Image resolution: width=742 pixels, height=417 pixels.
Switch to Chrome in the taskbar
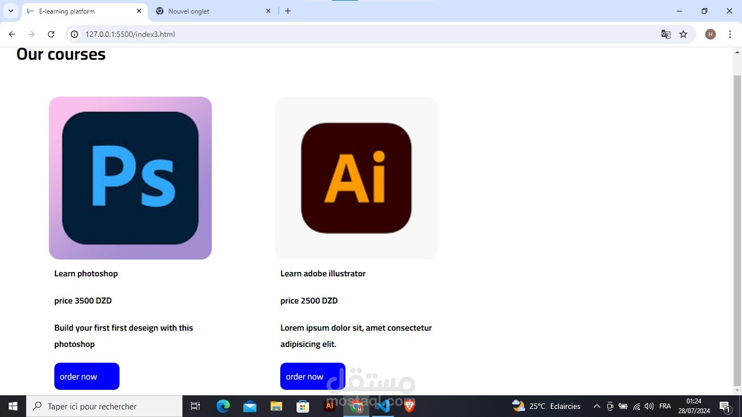[356, 406]
